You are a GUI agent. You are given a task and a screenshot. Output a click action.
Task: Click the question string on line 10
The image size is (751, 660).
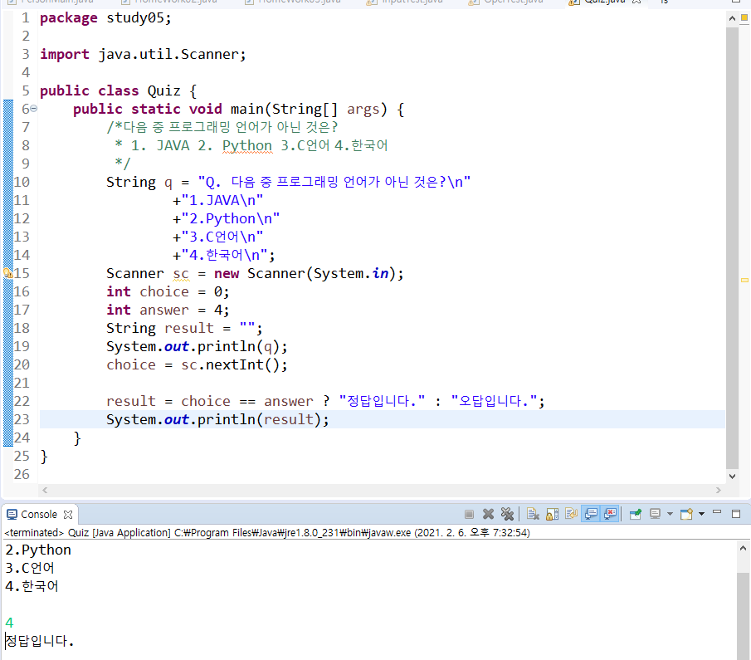coord(334,182)
